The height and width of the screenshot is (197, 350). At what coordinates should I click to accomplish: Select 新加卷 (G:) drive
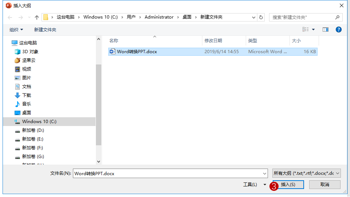(33, 157)
